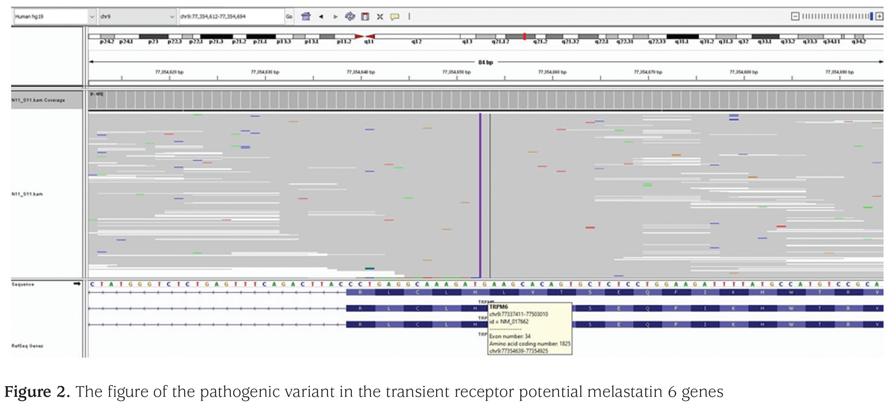This screenshot has width=894, height=410.
Task: Click the coverage range label on the coverage track
Action: coord(97,94)
